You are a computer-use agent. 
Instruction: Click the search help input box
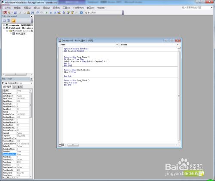click(x=196, y=8)
